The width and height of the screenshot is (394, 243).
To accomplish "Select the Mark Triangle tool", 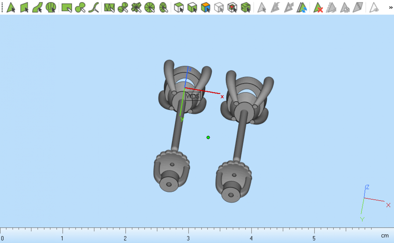I will pyautogui.click(x=11, y=7).
